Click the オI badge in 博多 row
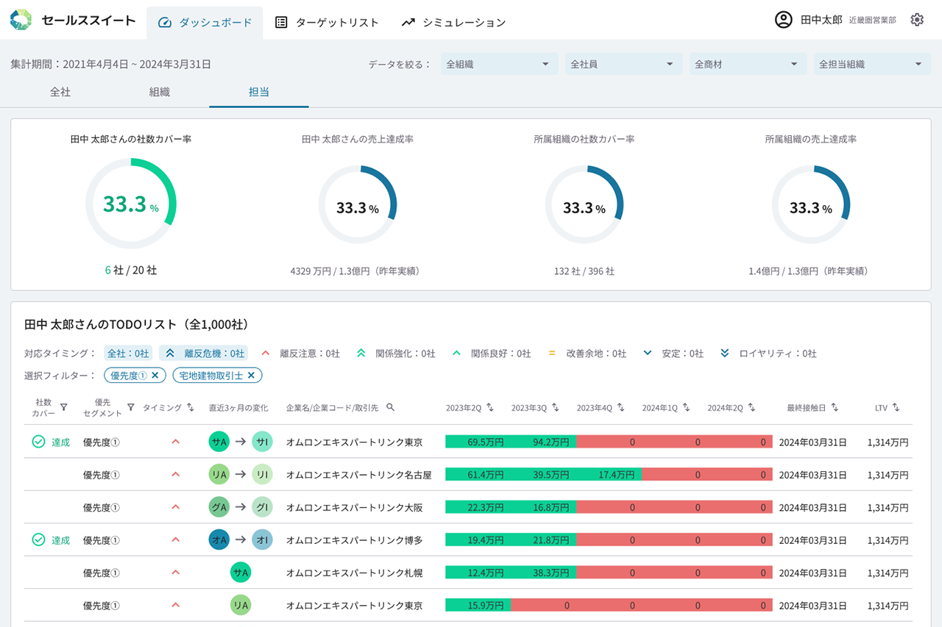Image resolution: width=942 pixels, height=627 pixels. point(262,540)
